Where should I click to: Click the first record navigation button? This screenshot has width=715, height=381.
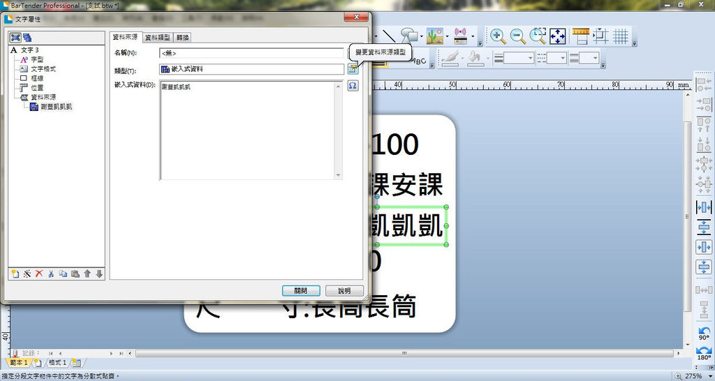50,353
